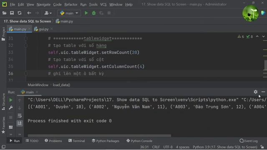
Task: Collapse the fold marker at line 31
Action: pyautogui.click(x=26, y=39)
